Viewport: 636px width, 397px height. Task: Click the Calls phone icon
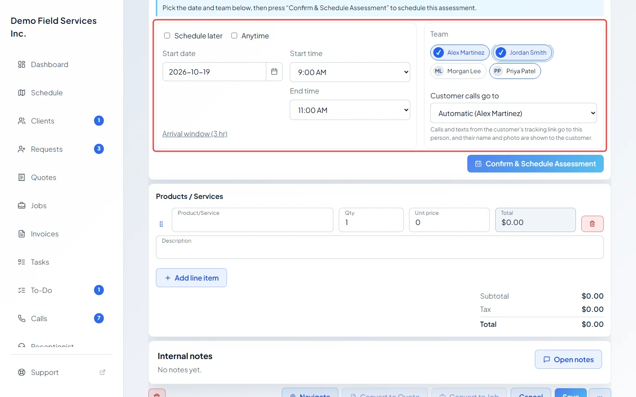[22, 318]
